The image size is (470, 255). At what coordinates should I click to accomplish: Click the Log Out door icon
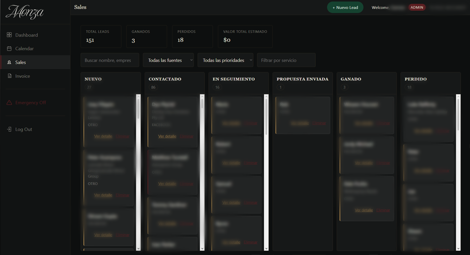pyautogui.click(x=9, y=129)
